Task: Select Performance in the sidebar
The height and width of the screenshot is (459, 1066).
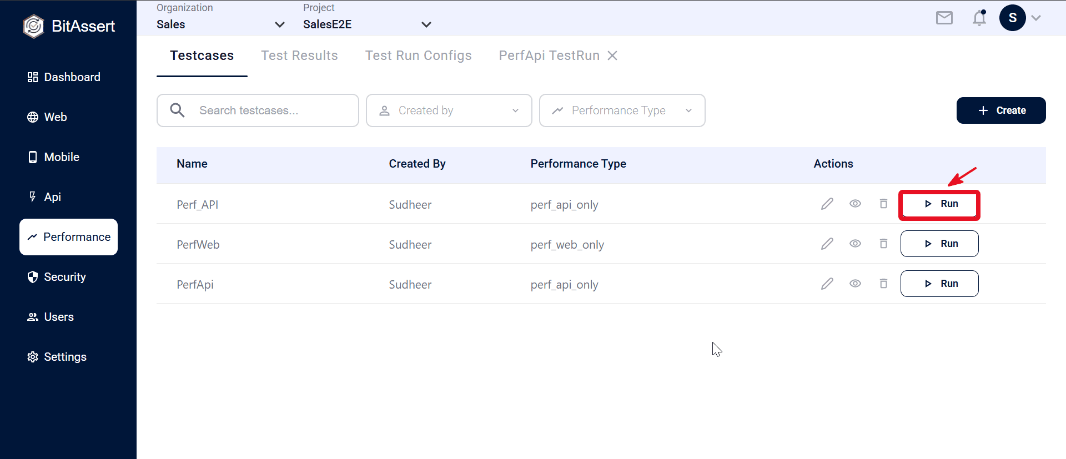Action: (68, 237)
